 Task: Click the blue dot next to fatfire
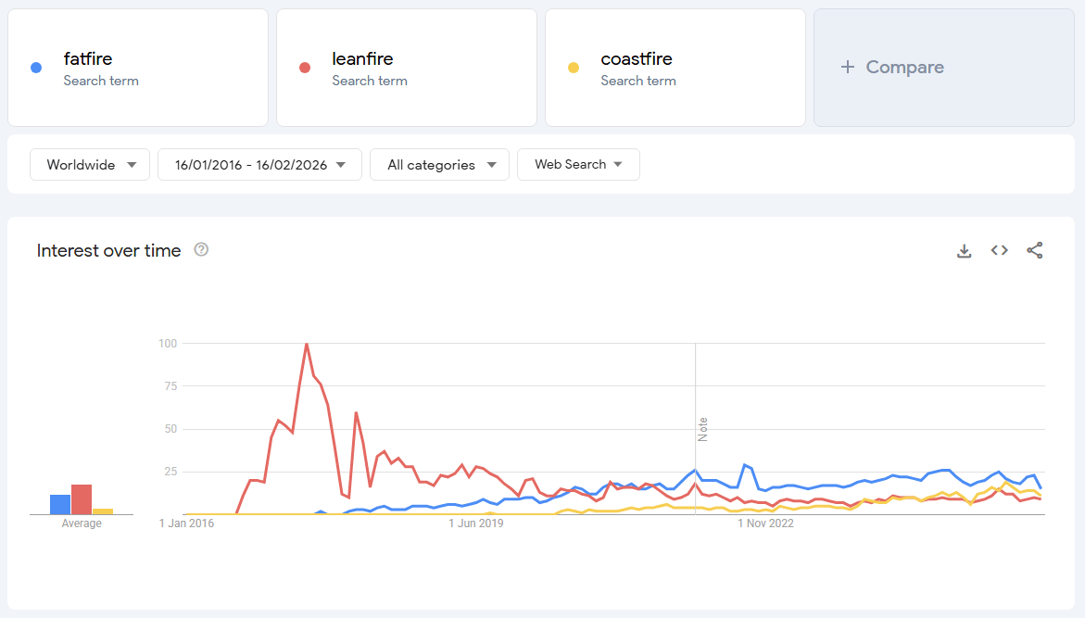(36, 68)
